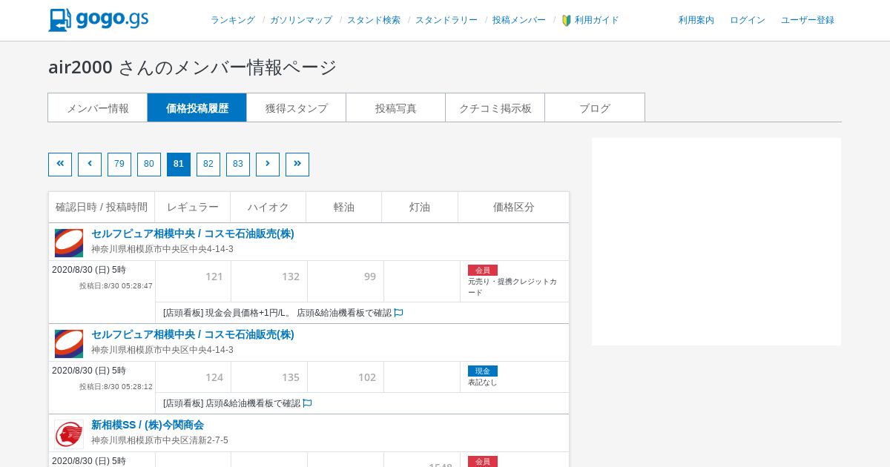Click the ユーザー登録 link

[x=808, y=21]
